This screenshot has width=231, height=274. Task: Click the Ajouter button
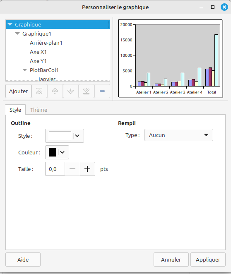(x=18, y=91)
